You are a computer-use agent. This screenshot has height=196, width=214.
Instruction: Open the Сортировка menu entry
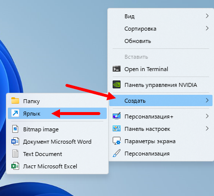pos(161,29)
